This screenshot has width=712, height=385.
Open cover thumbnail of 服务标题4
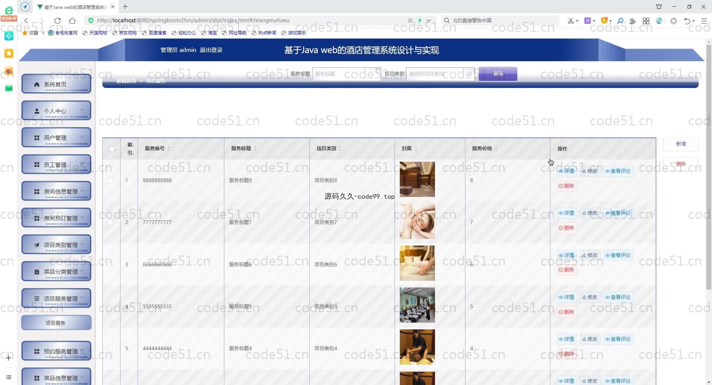[x=417, y=347]
